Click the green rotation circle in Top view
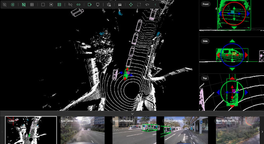This screenshot has height=144, width=264. coord(232,92)
